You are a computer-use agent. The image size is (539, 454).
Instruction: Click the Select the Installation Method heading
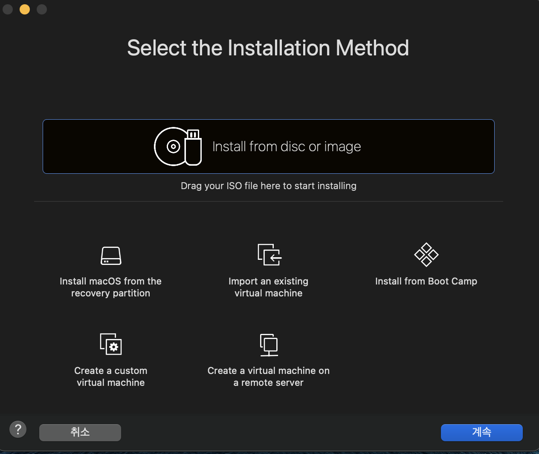point(268,48)
